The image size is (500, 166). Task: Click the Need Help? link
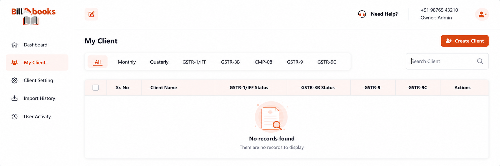coord(384,14)
